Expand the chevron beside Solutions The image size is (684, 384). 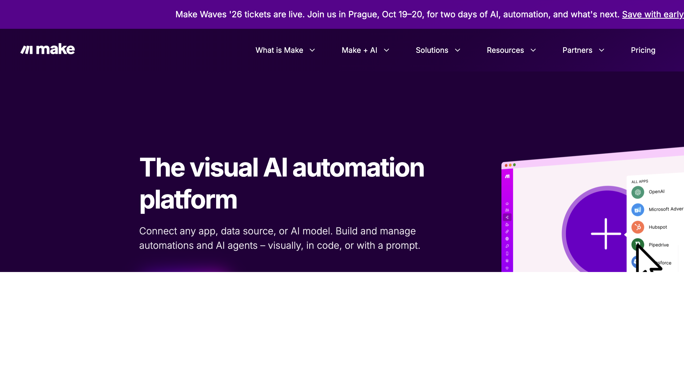tap(458, 50)
